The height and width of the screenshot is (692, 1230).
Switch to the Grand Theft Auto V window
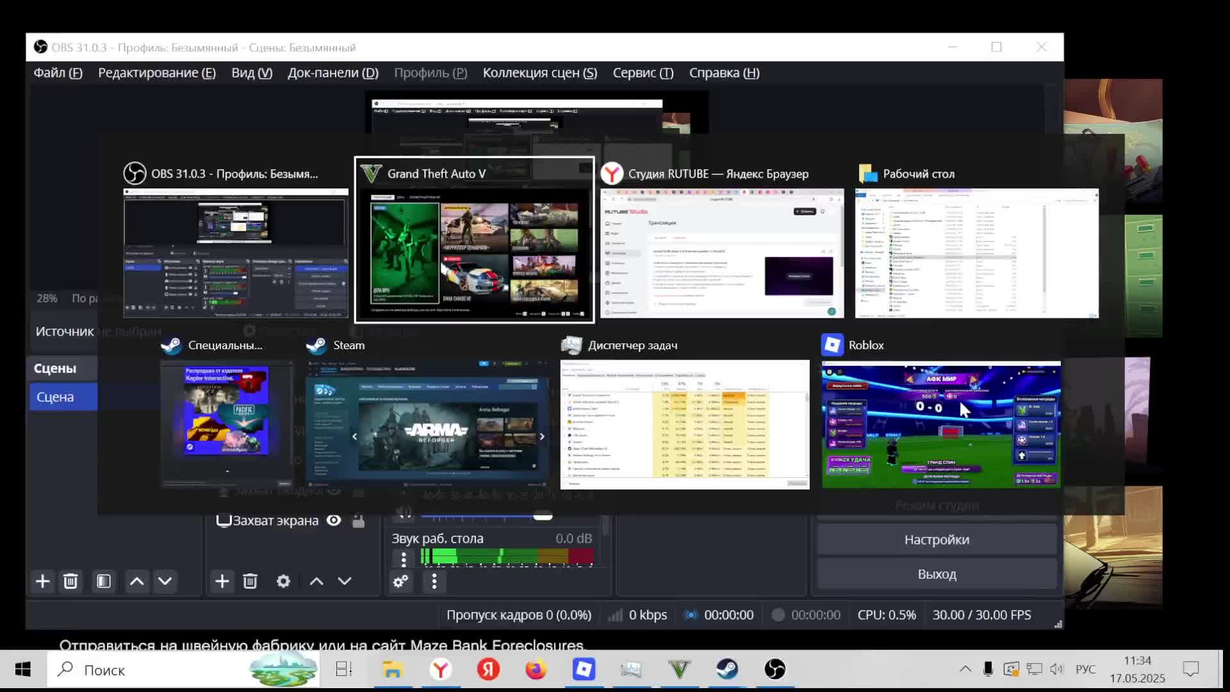pos(475,240)
